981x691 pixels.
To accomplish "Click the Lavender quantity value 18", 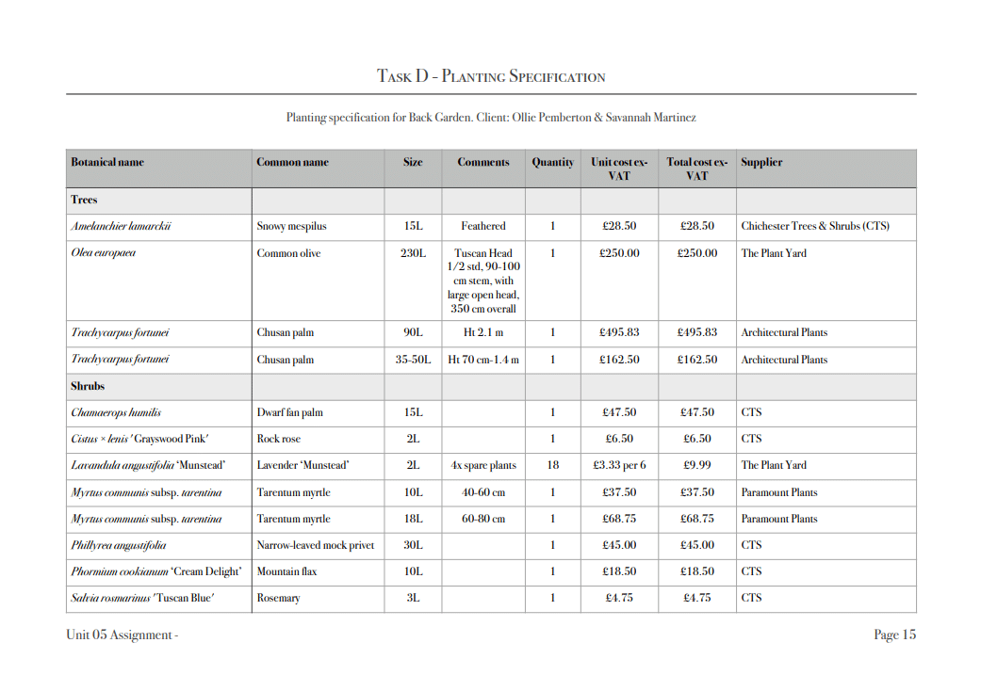I will pyautogui.click(x=552, y=465).
